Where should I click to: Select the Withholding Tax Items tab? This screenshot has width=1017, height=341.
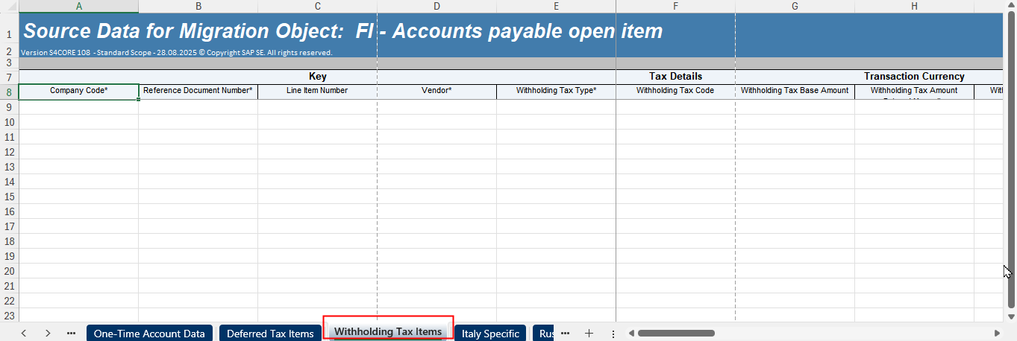[387, 331]
